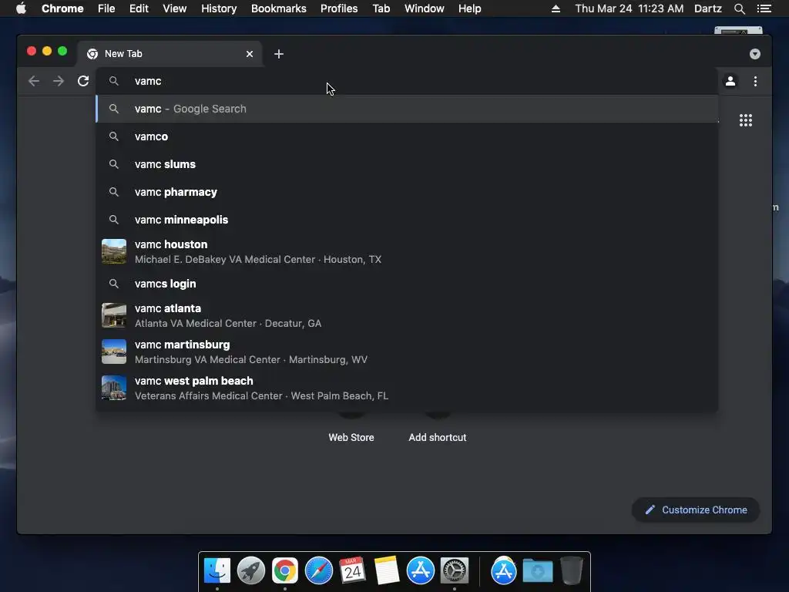
Task: Click the Customize Chrome button
Action: tap(696, 510)
